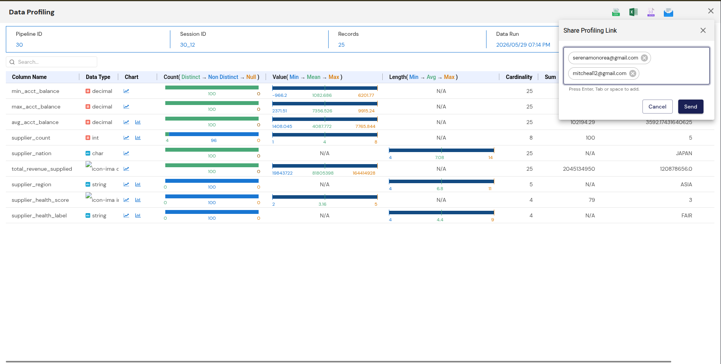
Task: Click char type icon for supplier_nation
Action: tap(88, 153)
